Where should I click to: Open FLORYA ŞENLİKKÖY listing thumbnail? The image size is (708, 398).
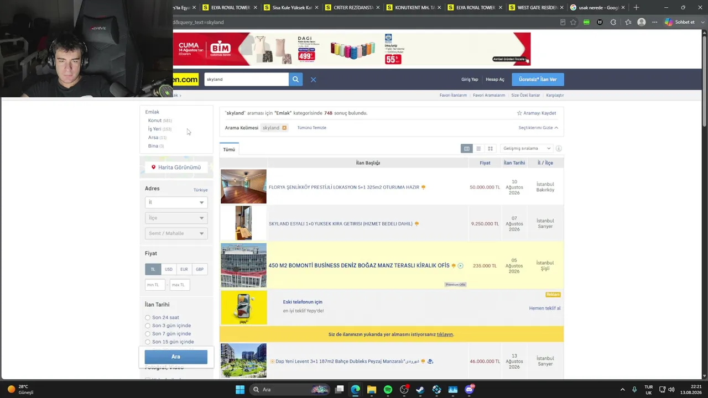coord(243,187)
